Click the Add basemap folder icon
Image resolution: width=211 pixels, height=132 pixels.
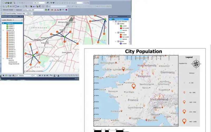[3, 13]
